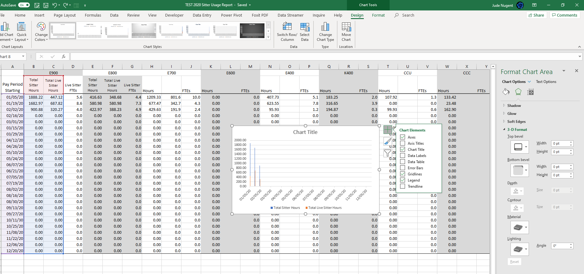Click the Move Chart icon
The height and width of the screenshot is (274, 584).
click(346, 27)
